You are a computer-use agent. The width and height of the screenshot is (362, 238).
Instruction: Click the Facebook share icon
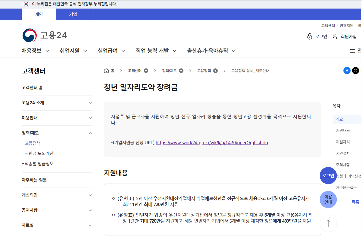pos(347,70)
